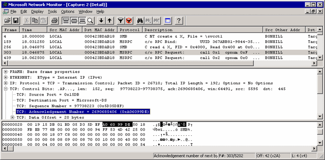Click the Src MAC Addr column header
The width and height of the screenshot is (325, 160).
(x=65, y=30)
